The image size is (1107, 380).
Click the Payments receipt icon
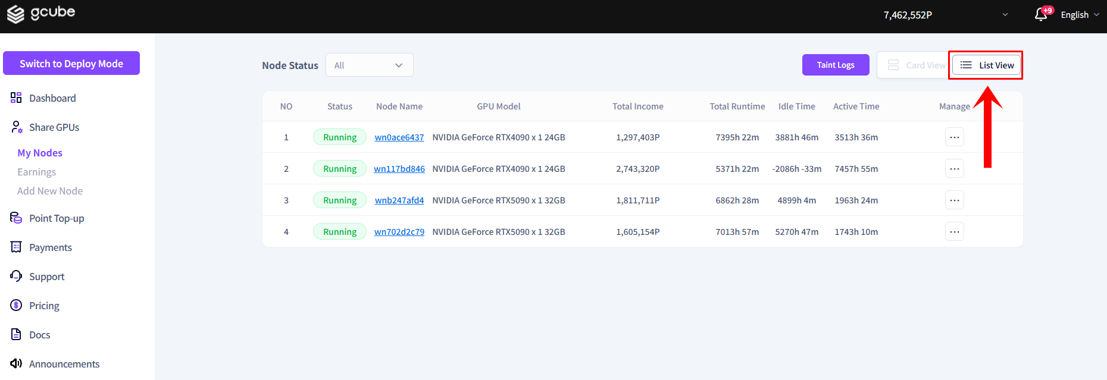pos(16,247)
